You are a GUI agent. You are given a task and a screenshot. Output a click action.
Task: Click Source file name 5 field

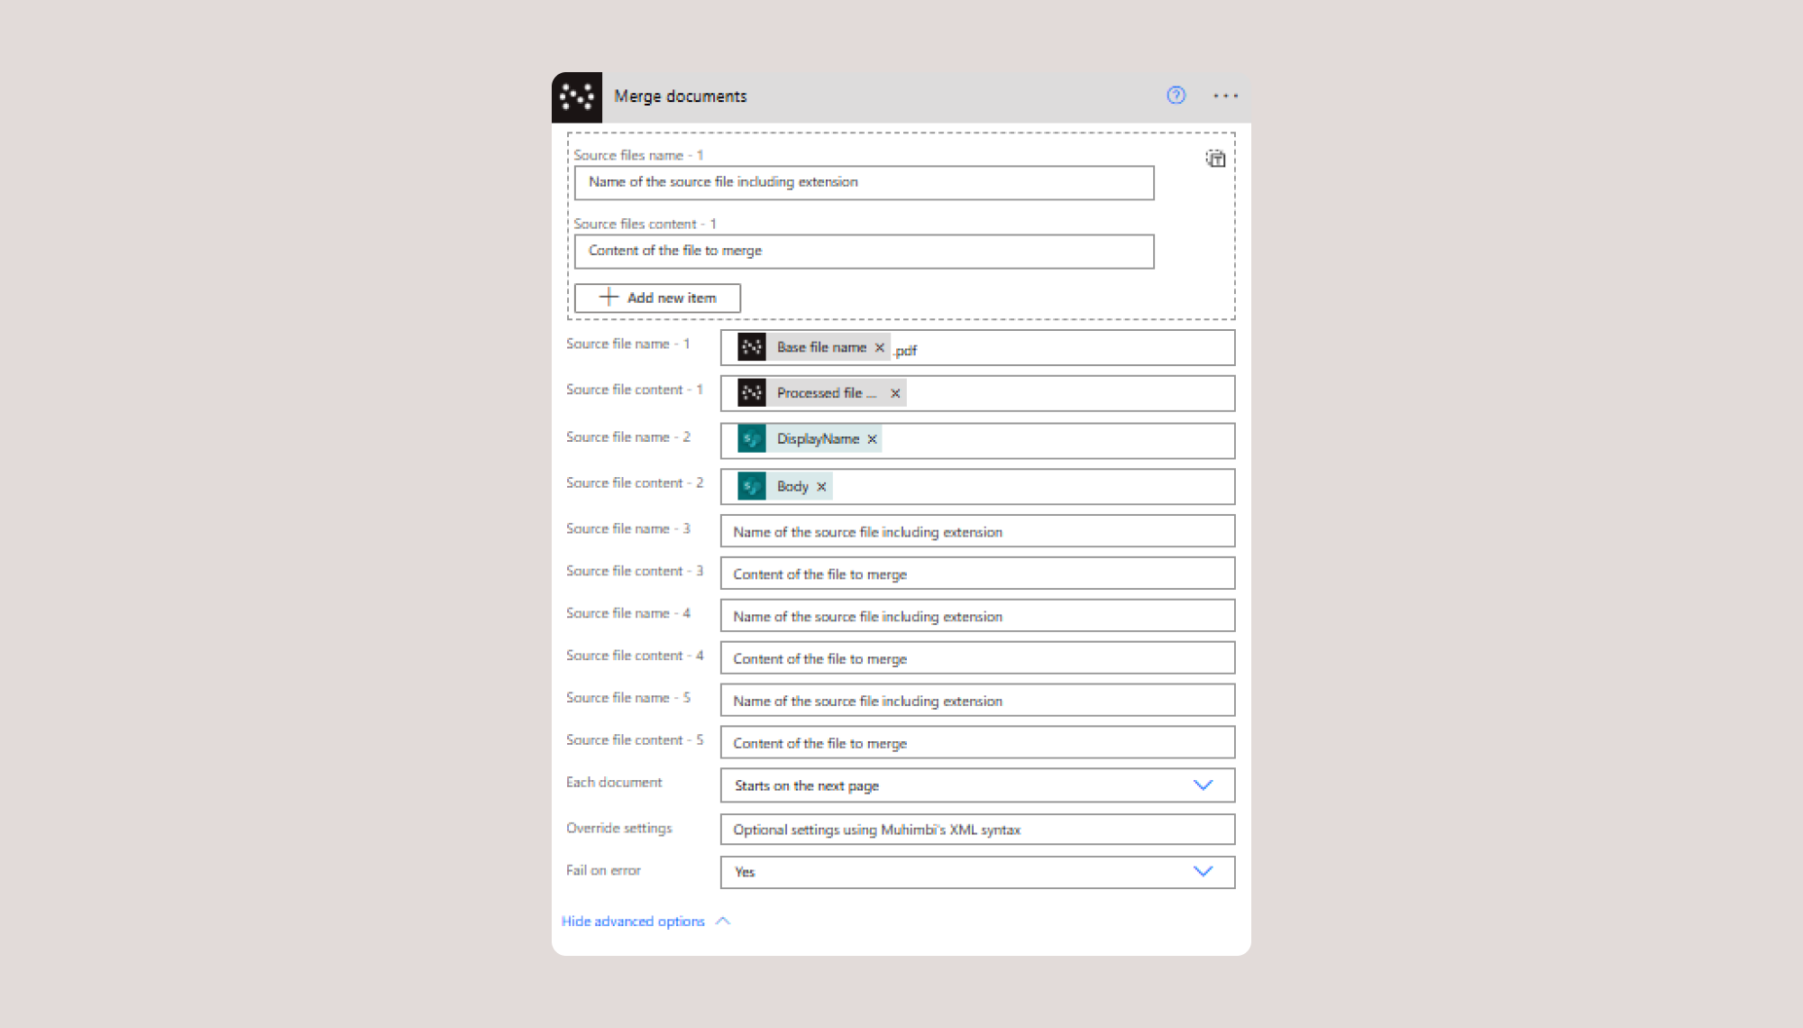977,701
